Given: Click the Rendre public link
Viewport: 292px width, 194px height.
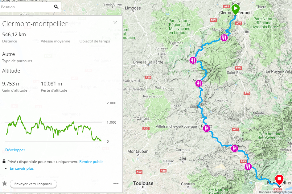Looking at the screenshot, I should (91, 162).
